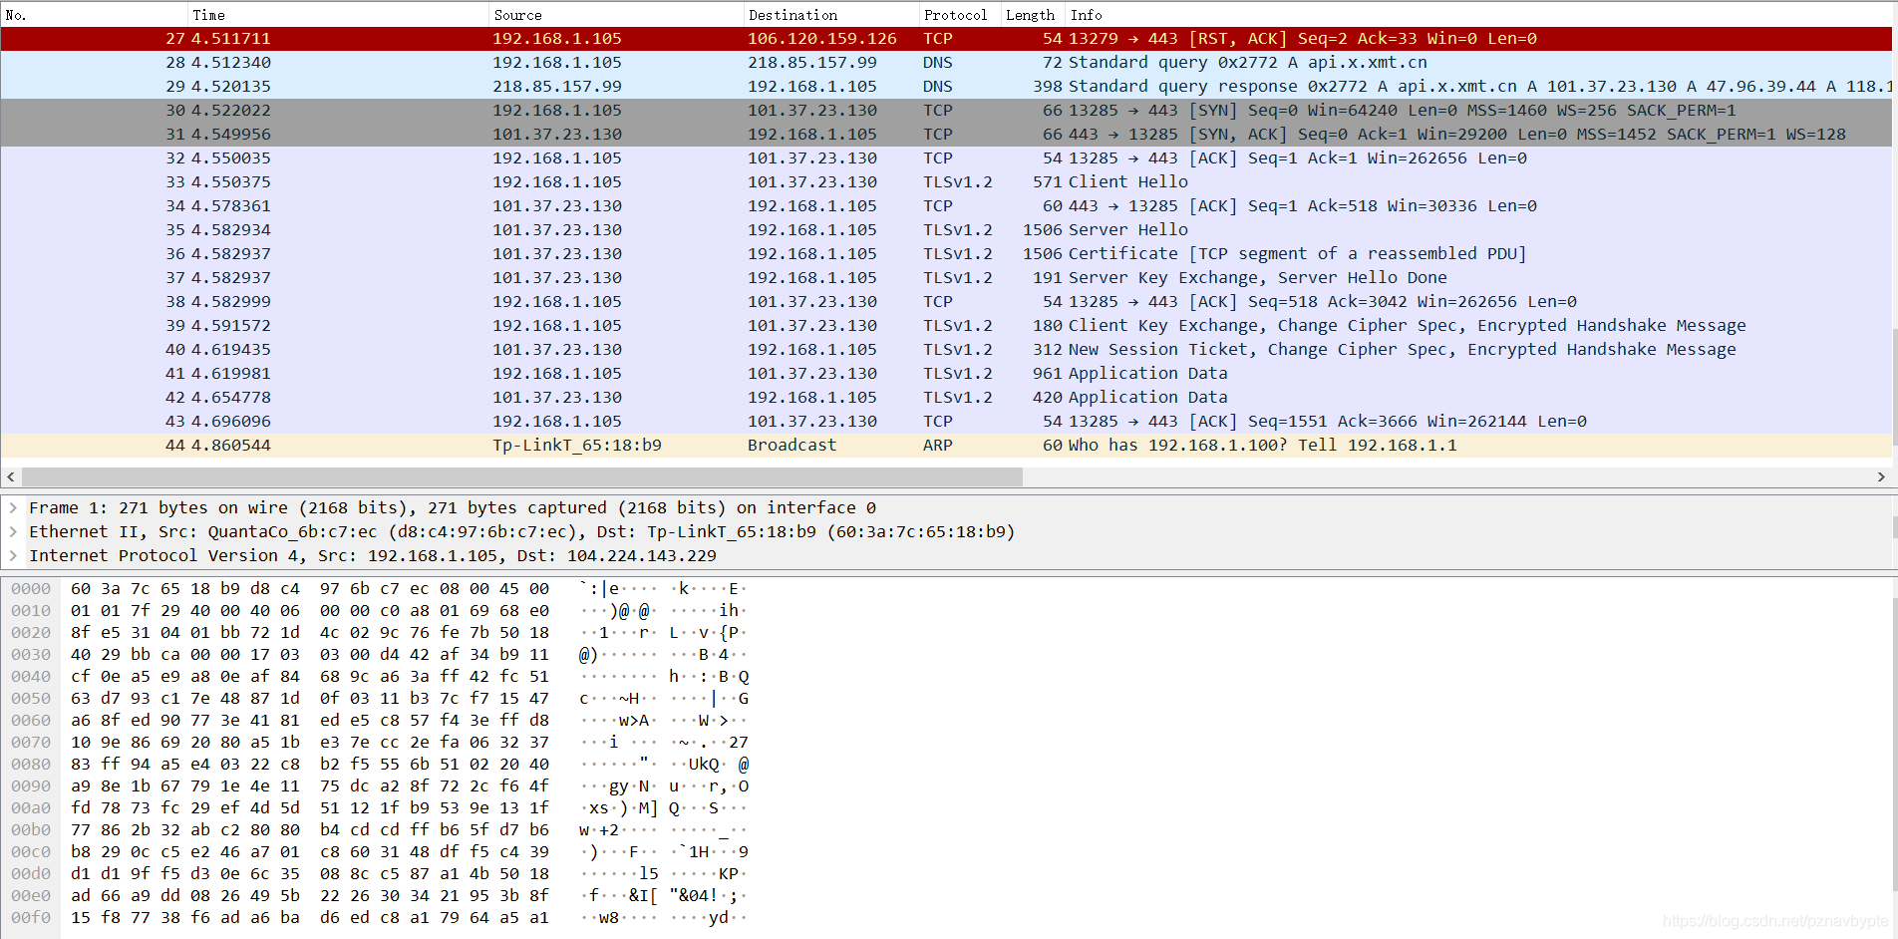
Task: Select packet 37 Server Key Exchange row
Action: click(946, 278)
